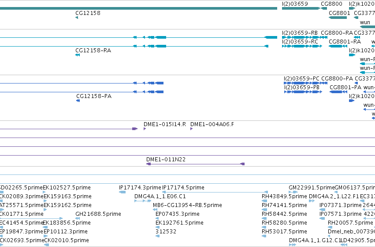Click the wun gene label
This screenshot has width=375, height=247.
coord(365,22)
